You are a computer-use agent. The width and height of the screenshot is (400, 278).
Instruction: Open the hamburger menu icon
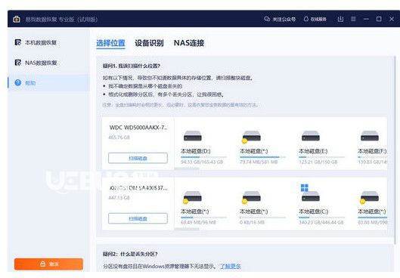coord(353,19)
